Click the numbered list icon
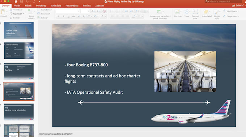This screenshot has width=246, height=137. (x=119, y=11)
